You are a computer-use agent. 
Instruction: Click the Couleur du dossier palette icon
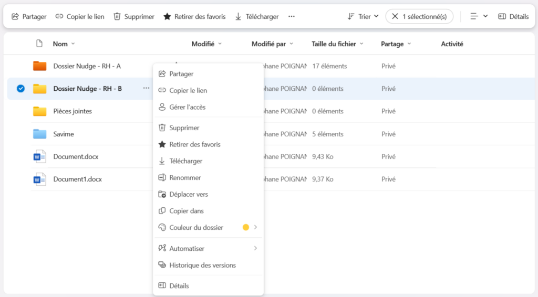pyautogui.click(x=162, y=227)
